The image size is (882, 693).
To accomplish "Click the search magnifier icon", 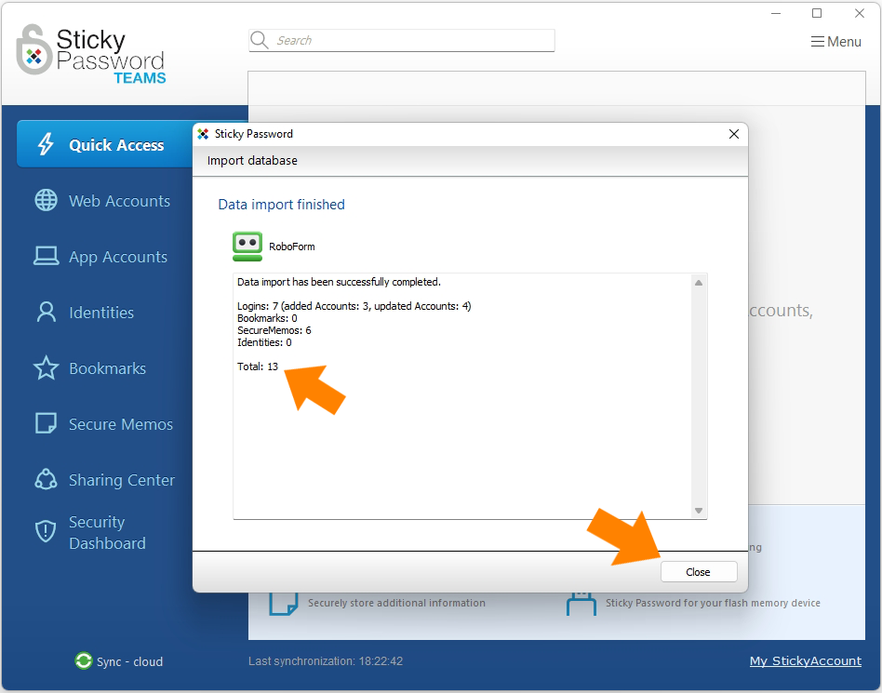I will tap(260, 40).
